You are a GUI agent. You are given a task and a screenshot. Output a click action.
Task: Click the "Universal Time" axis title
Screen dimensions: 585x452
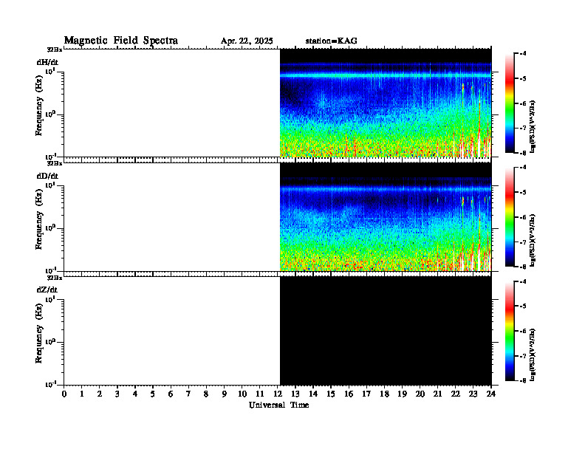pyautogui.click(x=278, y=405)
